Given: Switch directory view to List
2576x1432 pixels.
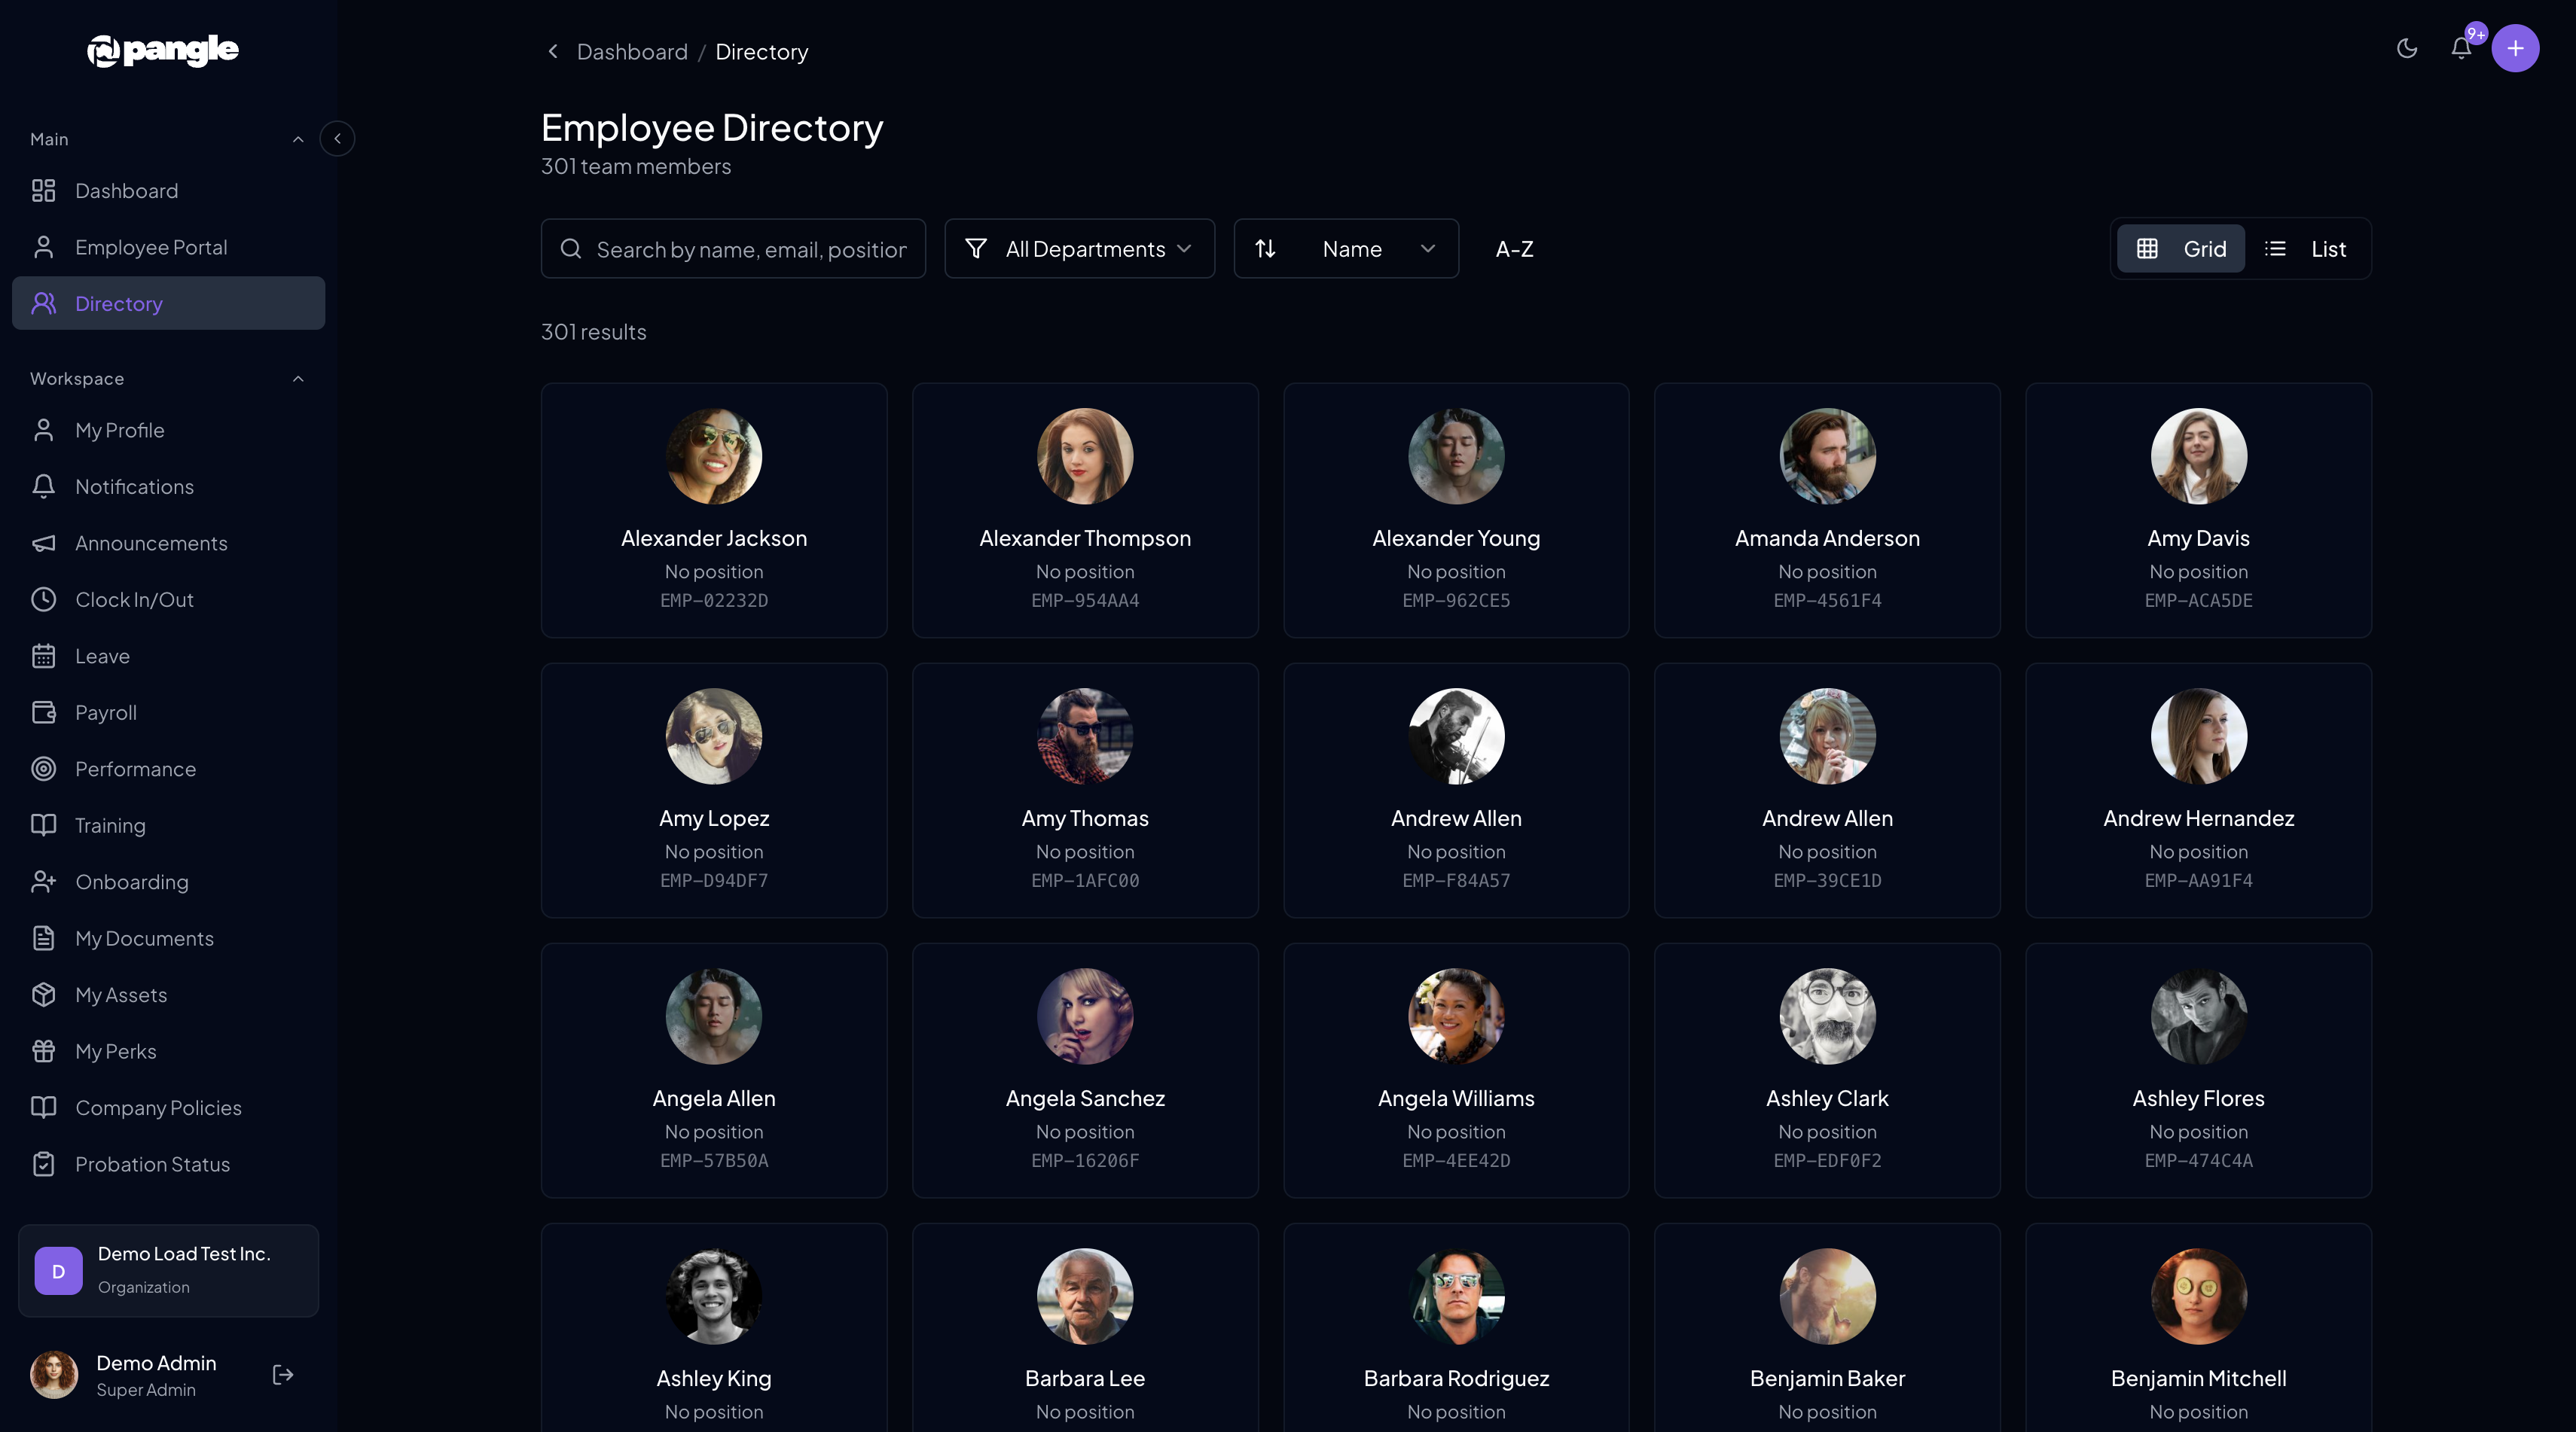Looking at the screenshot, I should [2308, 248].
